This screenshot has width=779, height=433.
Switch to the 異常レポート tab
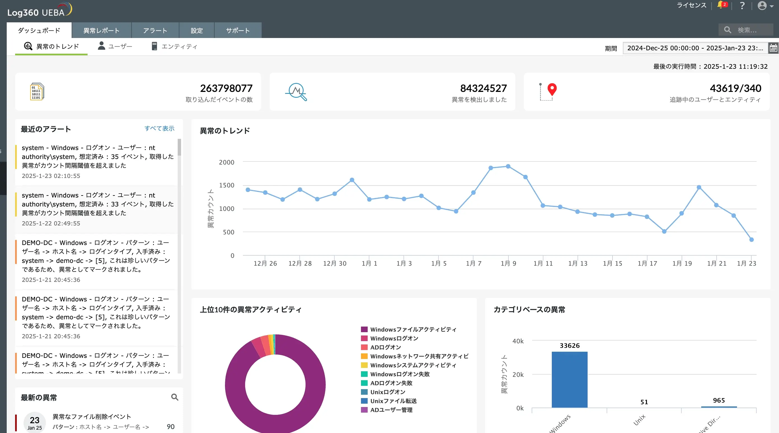[101, 30]
